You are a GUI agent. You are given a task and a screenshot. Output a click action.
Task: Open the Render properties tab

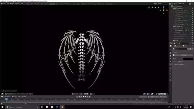(x=170, y=53)
